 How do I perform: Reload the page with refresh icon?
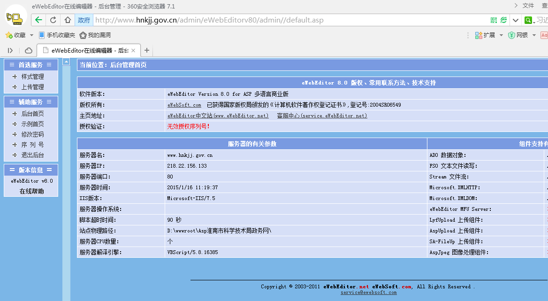[53, 20]
